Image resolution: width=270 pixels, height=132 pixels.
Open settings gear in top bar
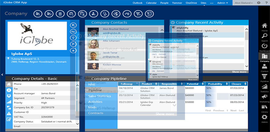[259, 3]
